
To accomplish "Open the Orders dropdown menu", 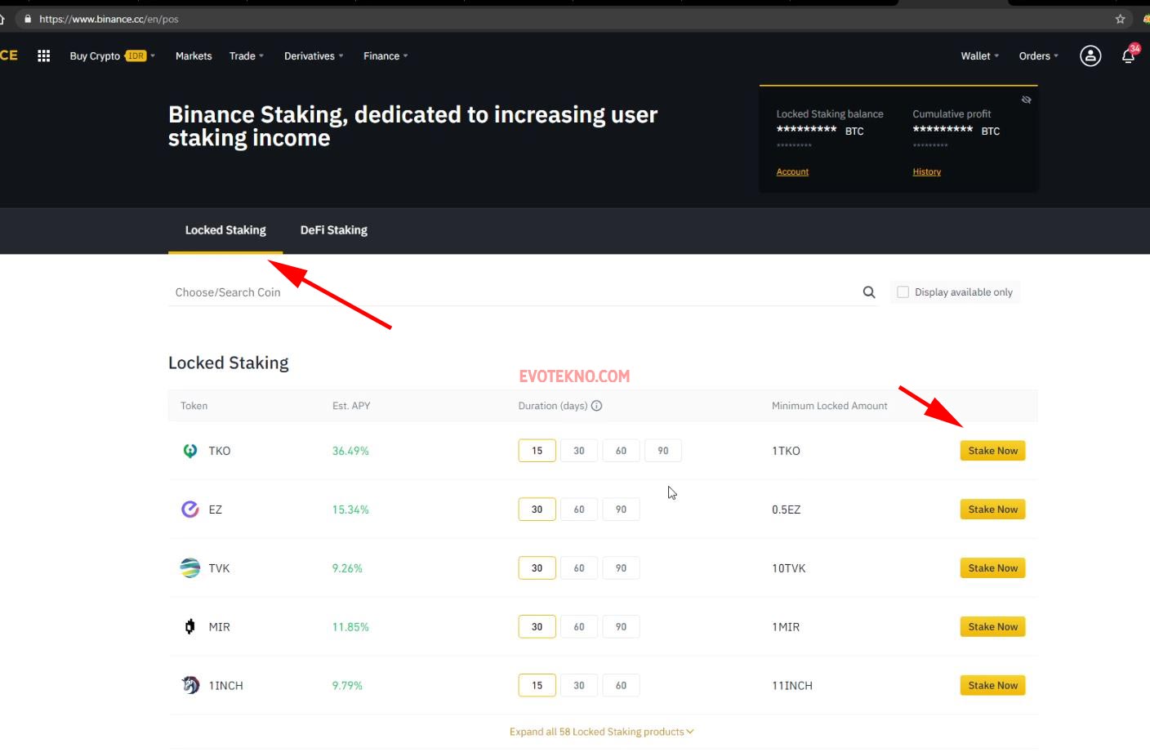I will point(1039,56).
